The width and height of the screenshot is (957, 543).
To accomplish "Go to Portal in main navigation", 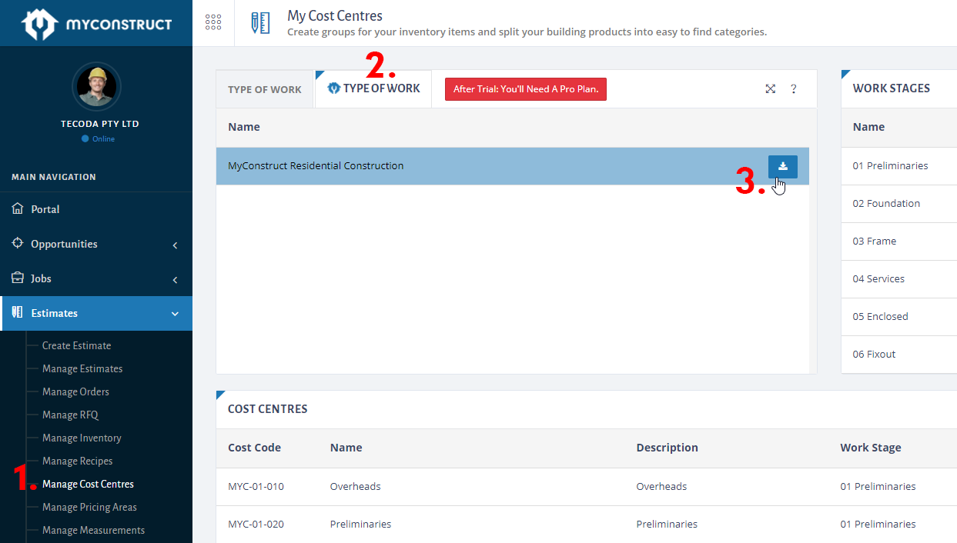I will pyautogui.click(x=45, y=209).
